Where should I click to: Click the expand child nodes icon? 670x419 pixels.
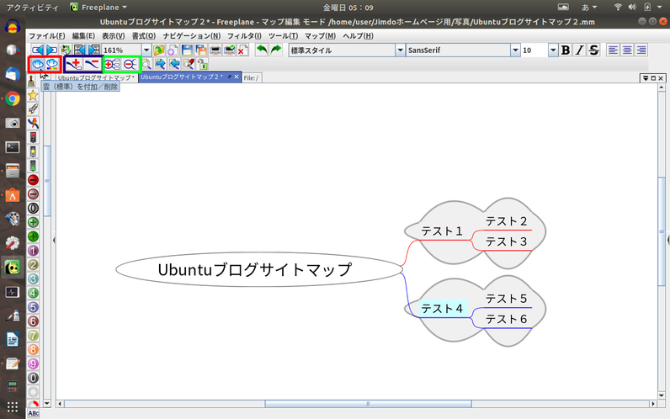click(x=112, y=65)
